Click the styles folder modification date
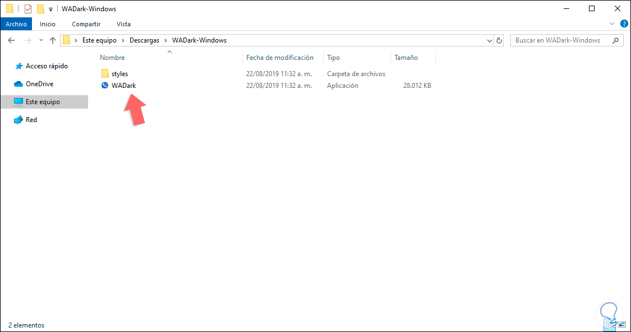631x332 pixels. pos(279,74)
